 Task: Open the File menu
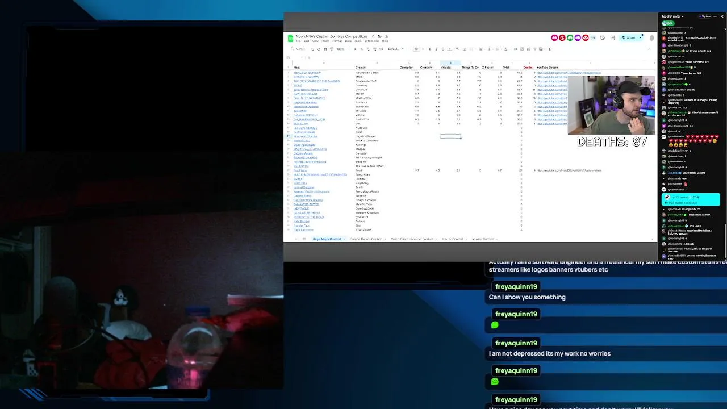pos(298,41)
